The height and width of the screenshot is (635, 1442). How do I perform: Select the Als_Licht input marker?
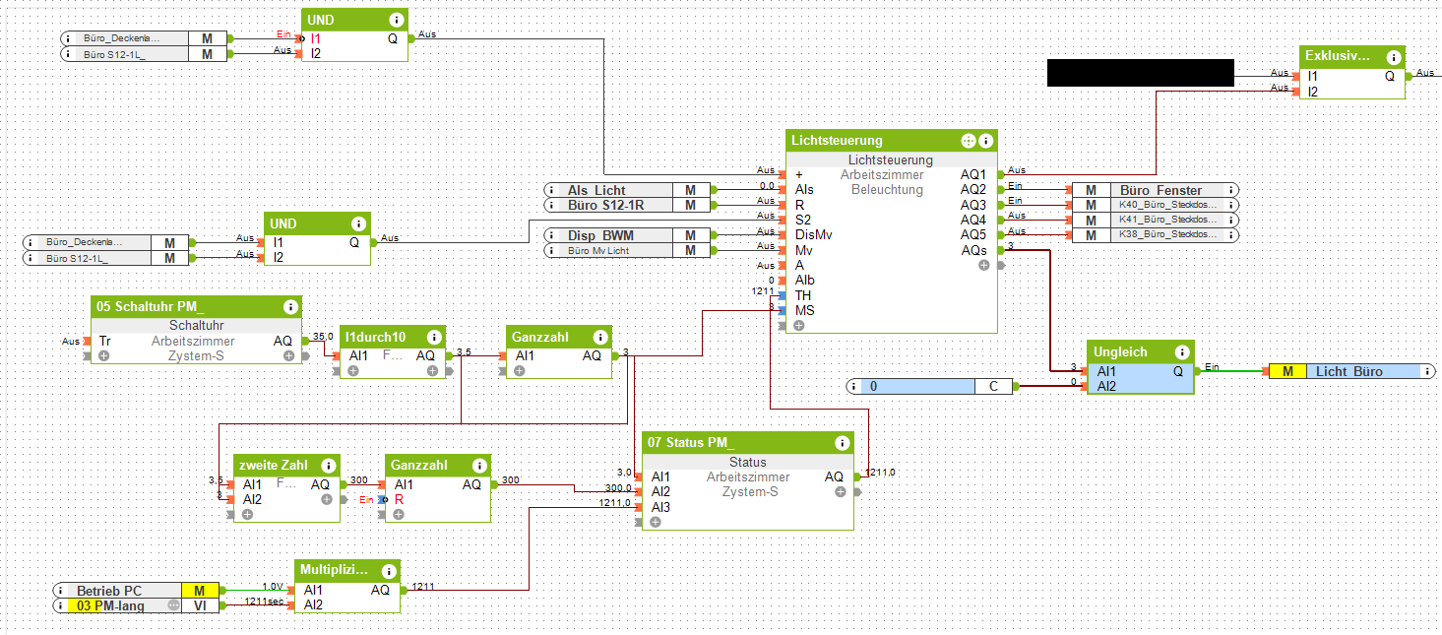(x=626, y=190)
